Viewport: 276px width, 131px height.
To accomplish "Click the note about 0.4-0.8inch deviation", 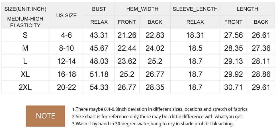I will [160, 109].
